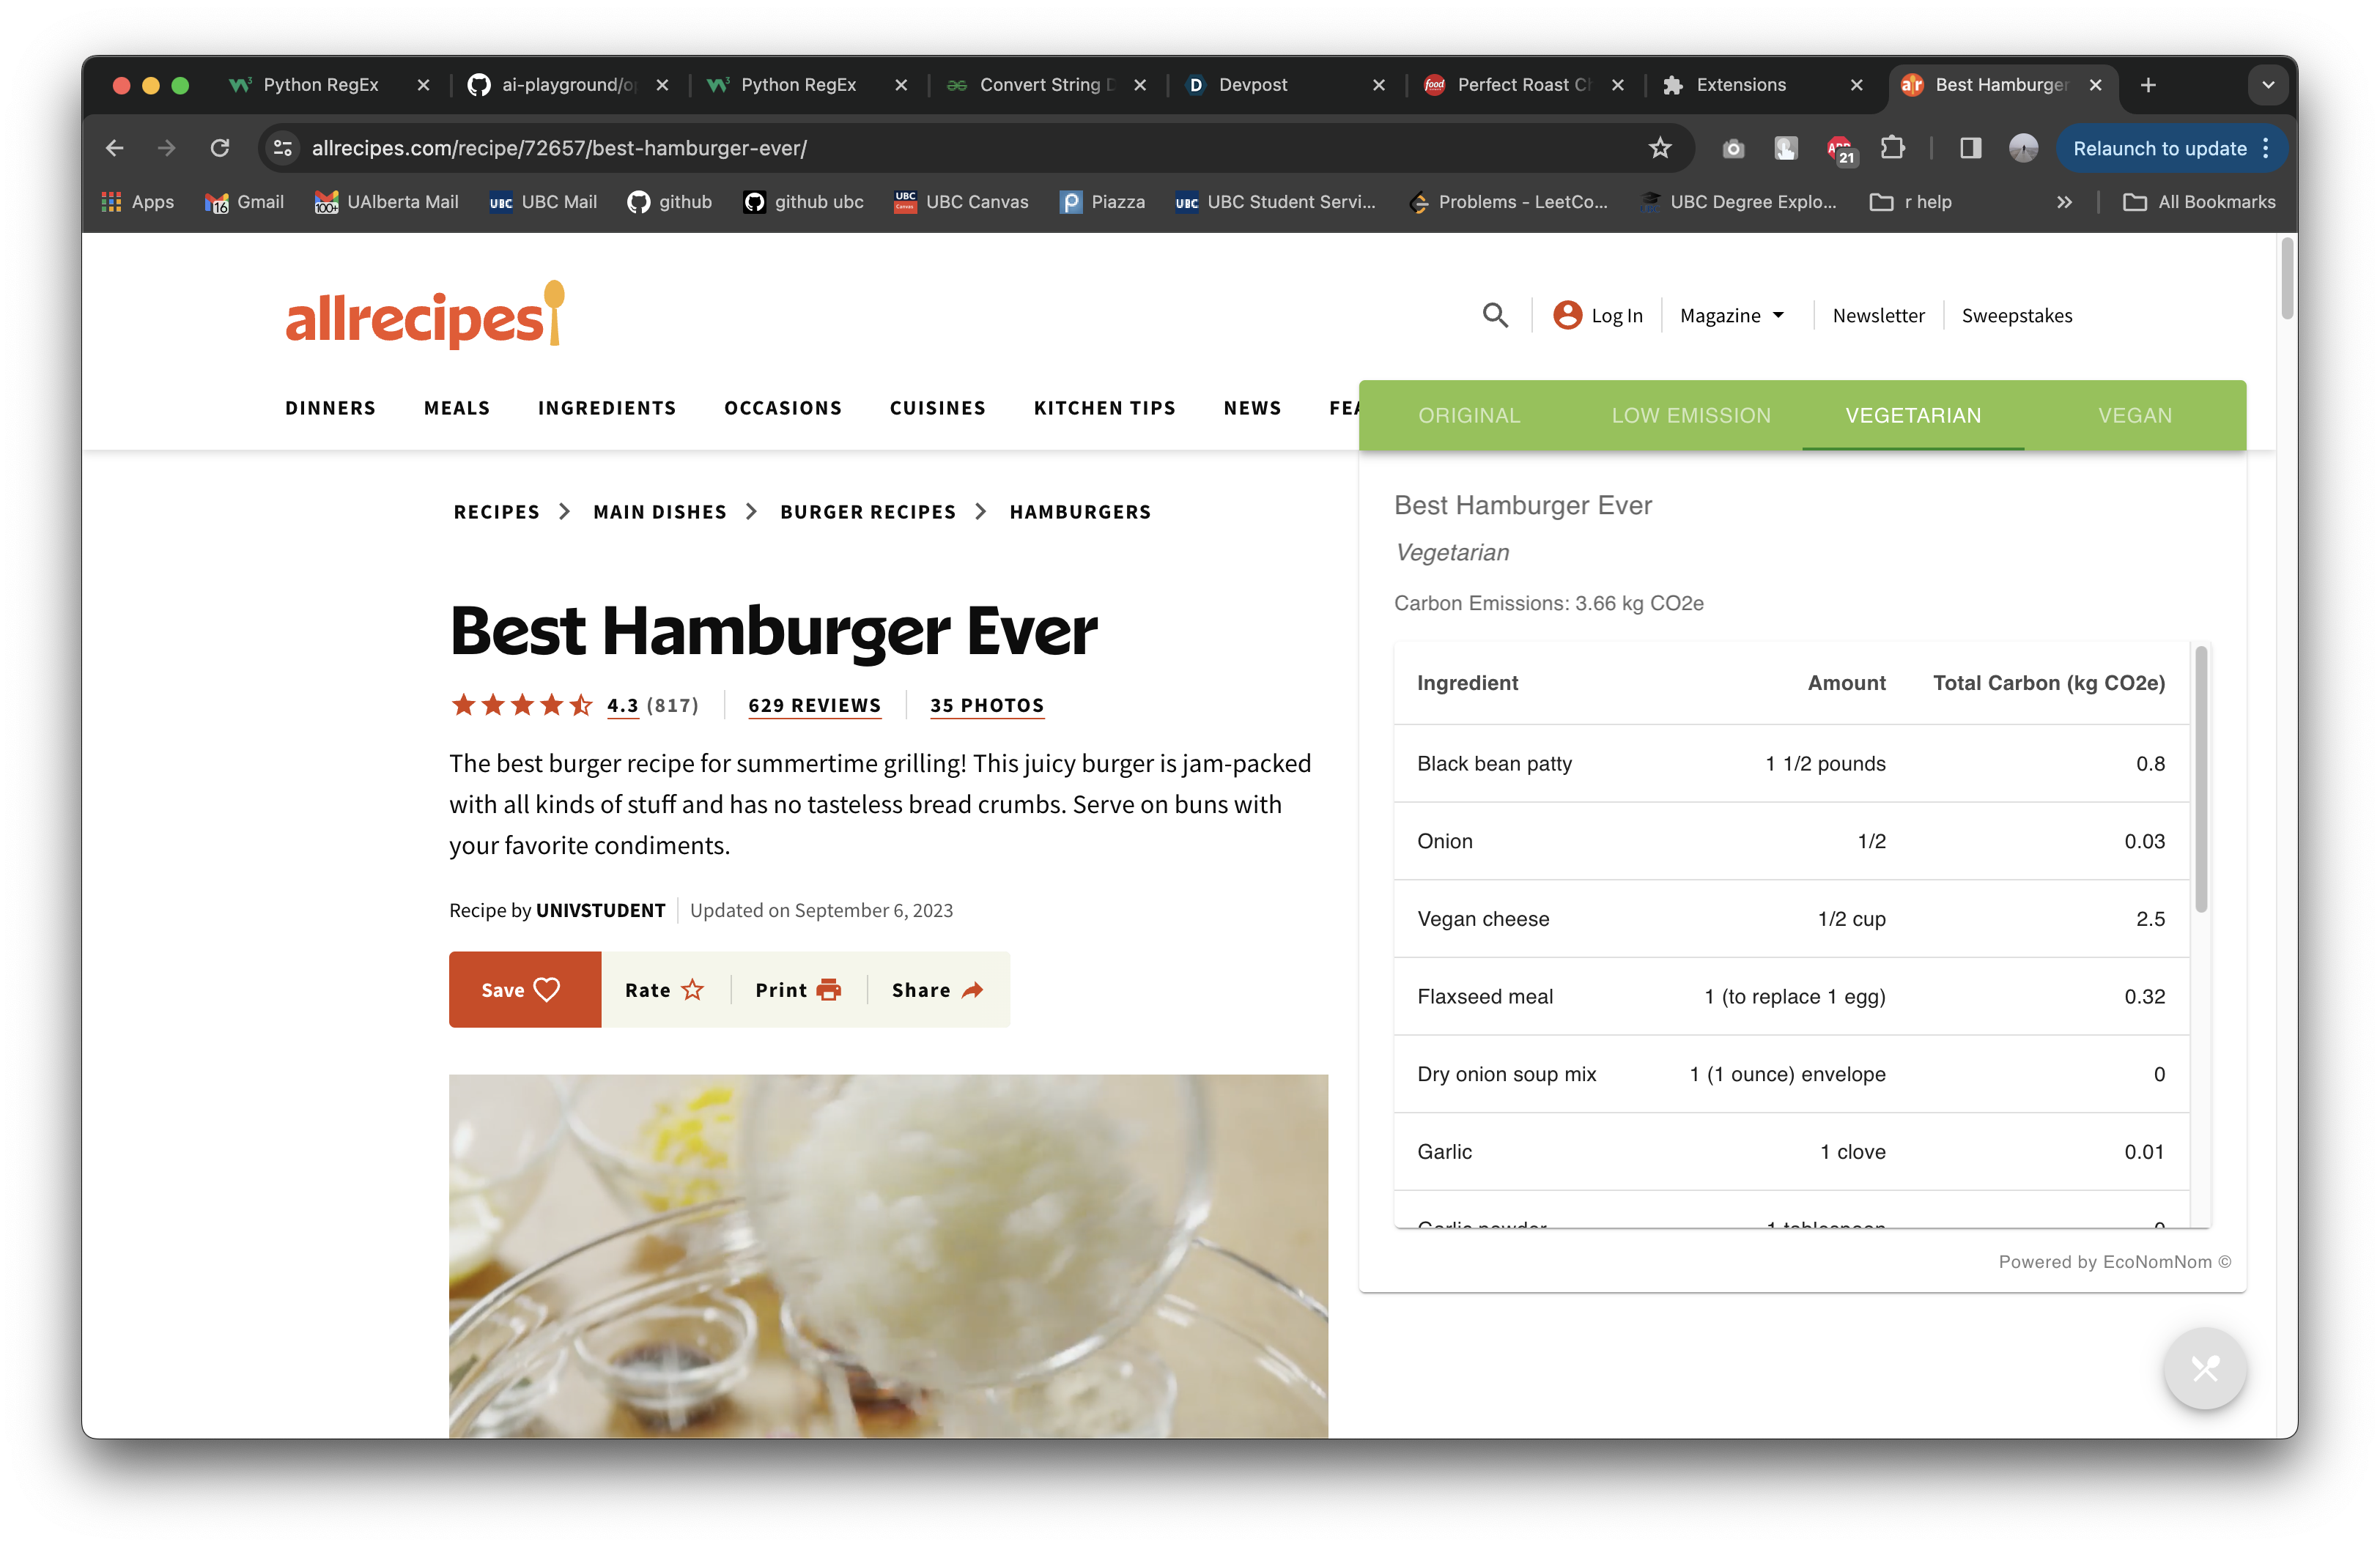
Task: Click the Relaunch to update button
Action: 2160,148
